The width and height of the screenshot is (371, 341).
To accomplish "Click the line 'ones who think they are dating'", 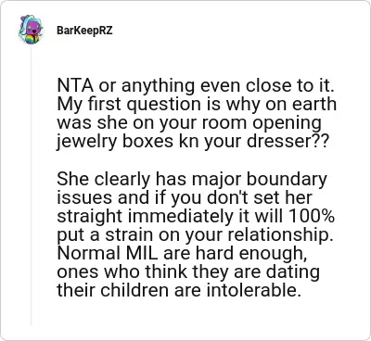I will click(188, 272).
